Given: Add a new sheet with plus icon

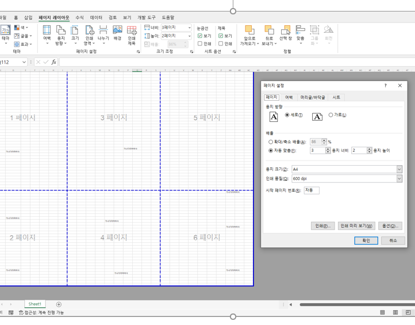Looking at the screenshot, I should pos(59,304).
